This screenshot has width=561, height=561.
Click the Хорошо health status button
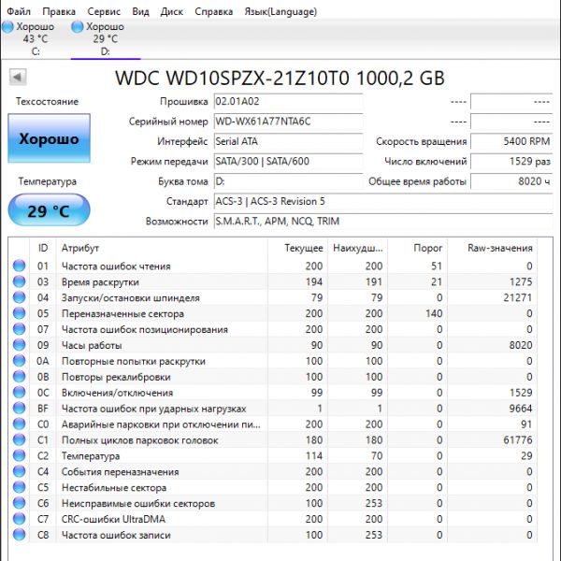pyautogui.click(x=49, y=139)
